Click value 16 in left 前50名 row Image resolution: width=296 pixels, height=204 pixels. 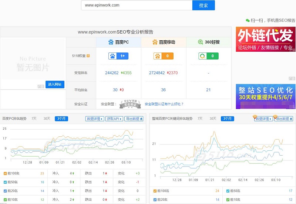point(42,182)
